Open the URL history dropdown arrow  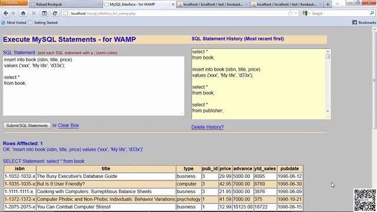tap(296, 14)
